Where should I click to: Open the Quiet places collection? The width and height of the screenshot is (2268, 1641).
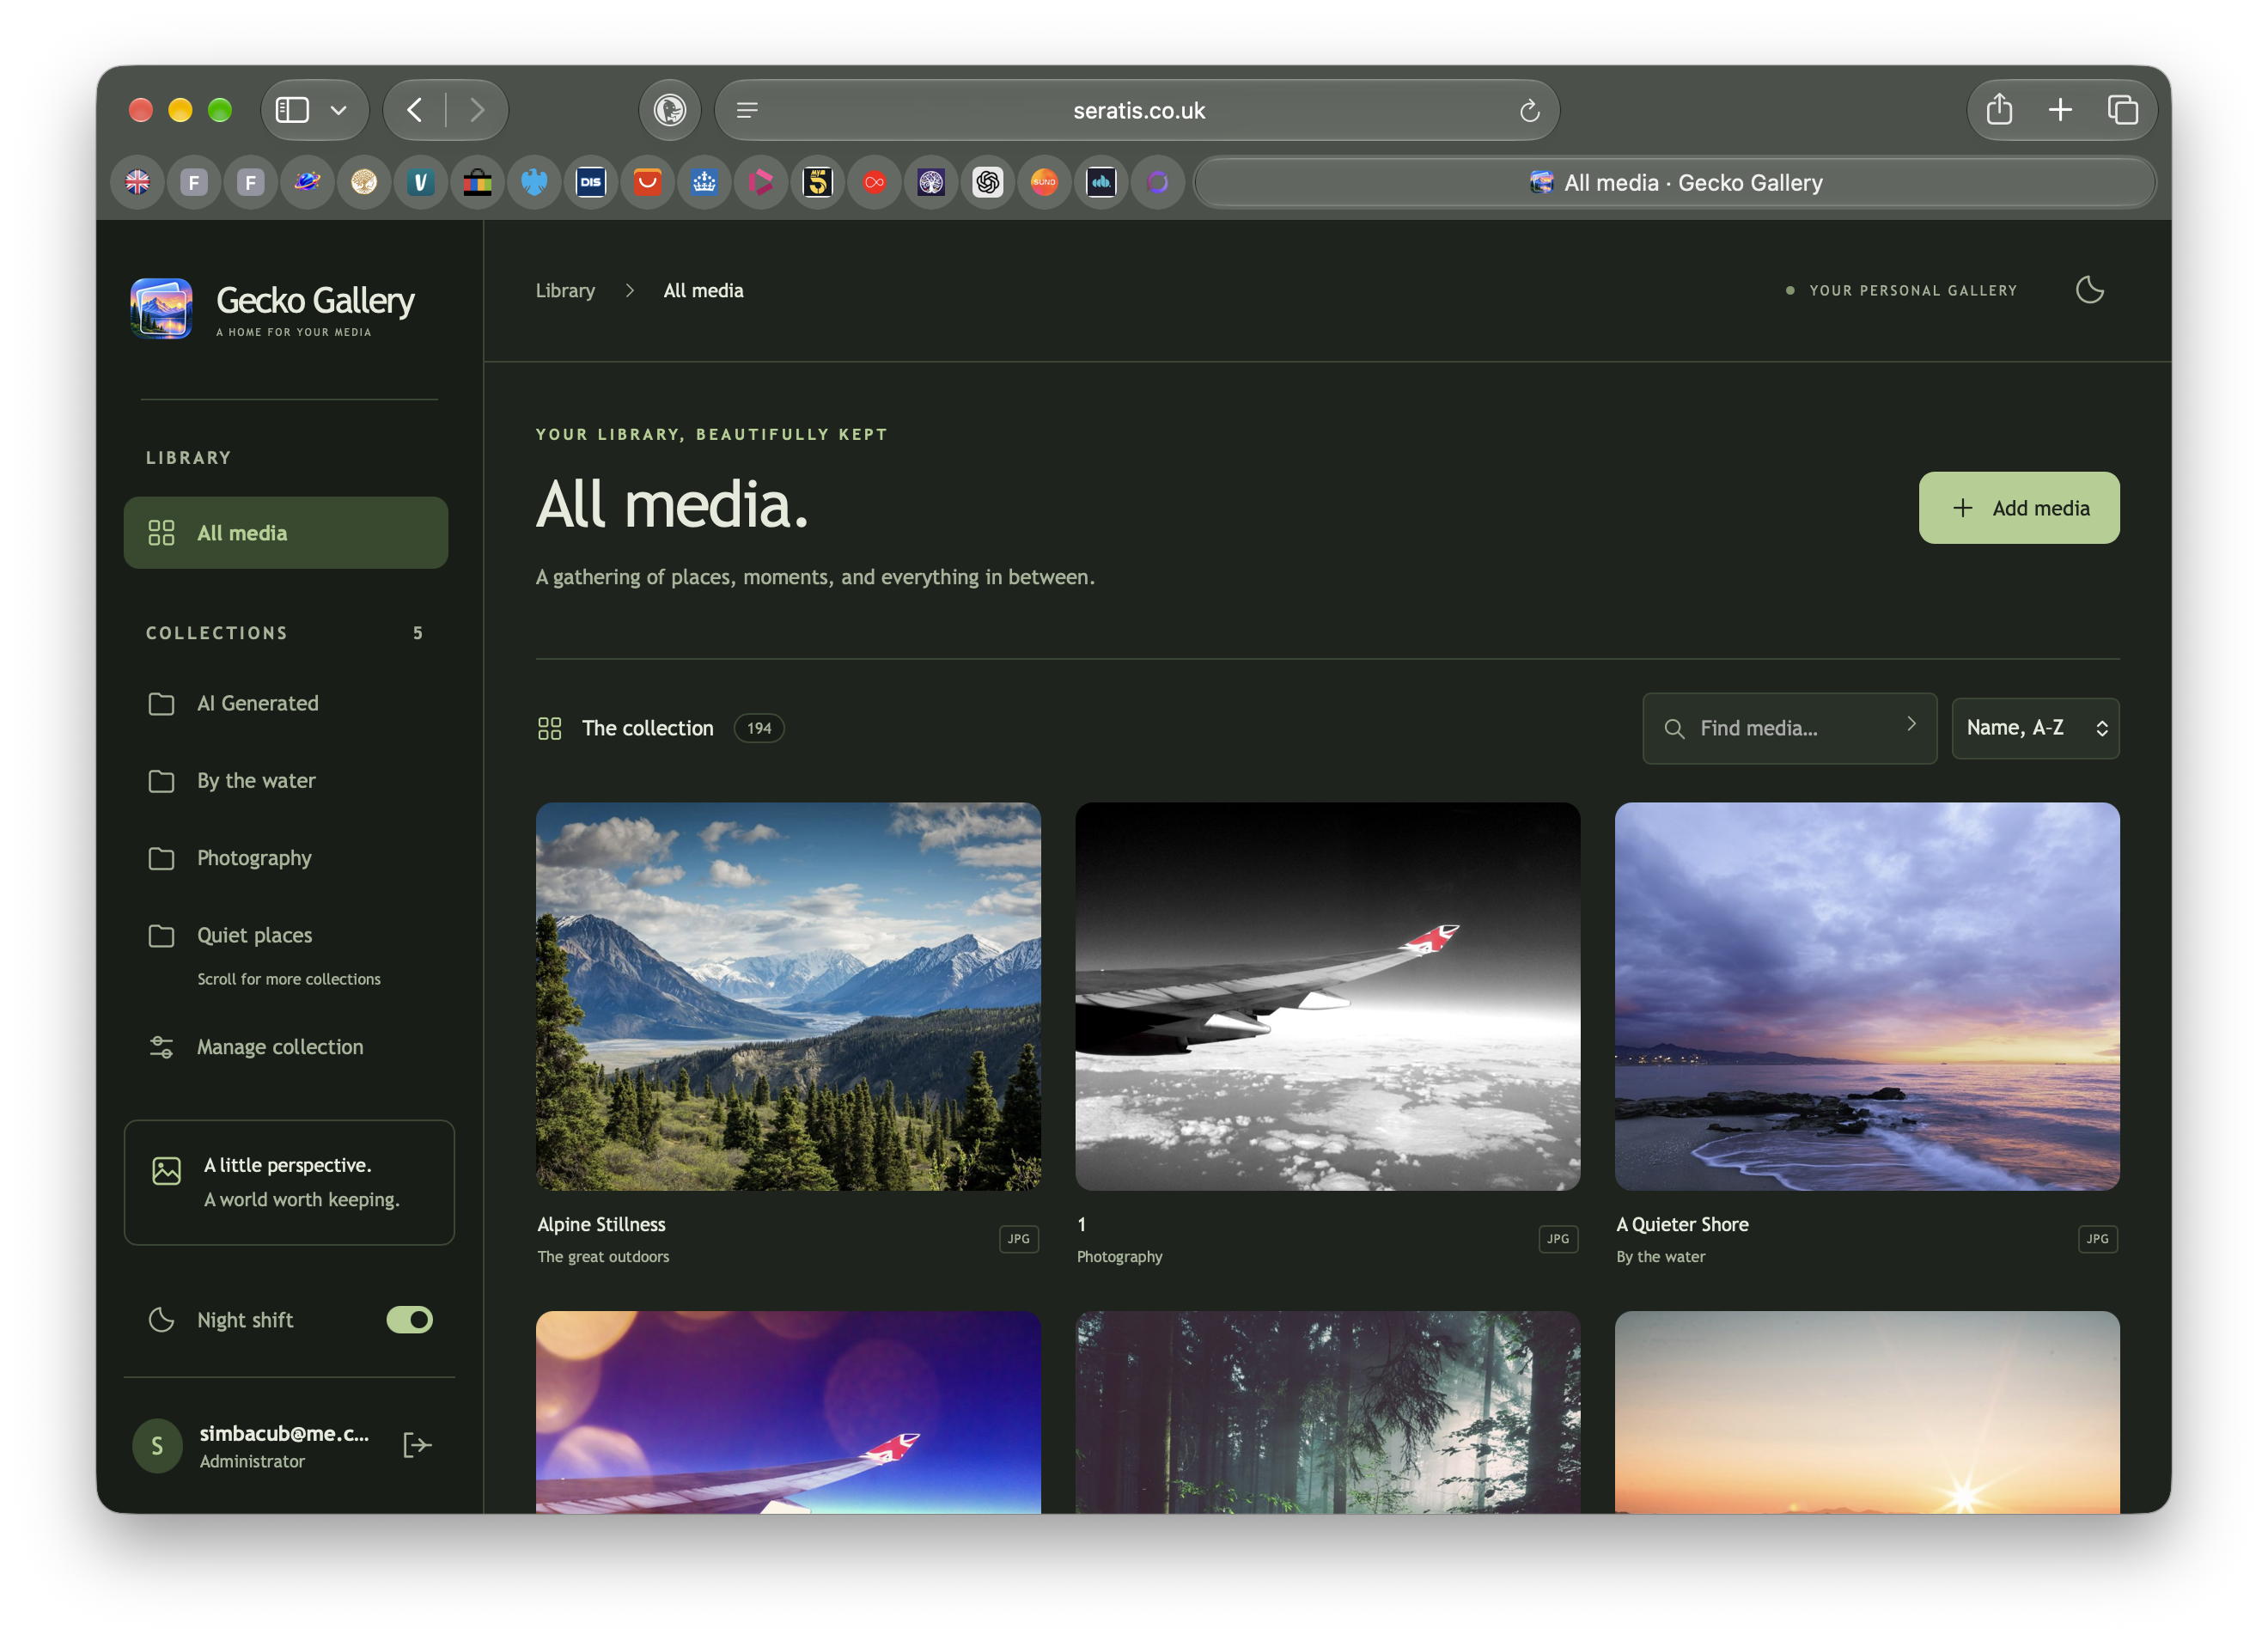286,935
